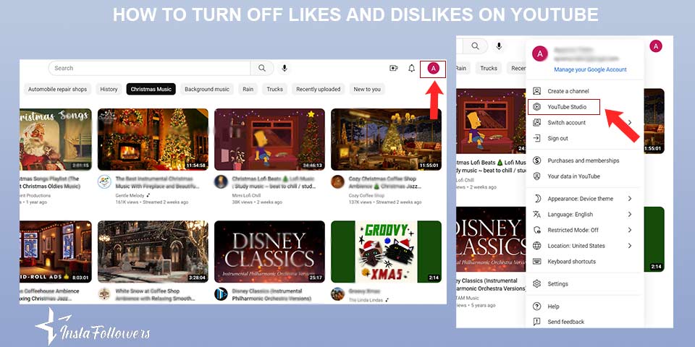Play the Disney Classics thumbnail in left screenshot

pyautogui.click(x=269, y=252)
